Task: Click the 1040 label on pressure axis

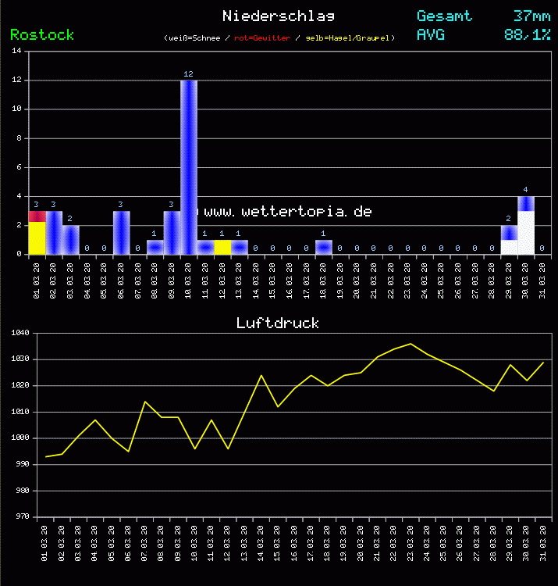Action: (x=20, y=334)
